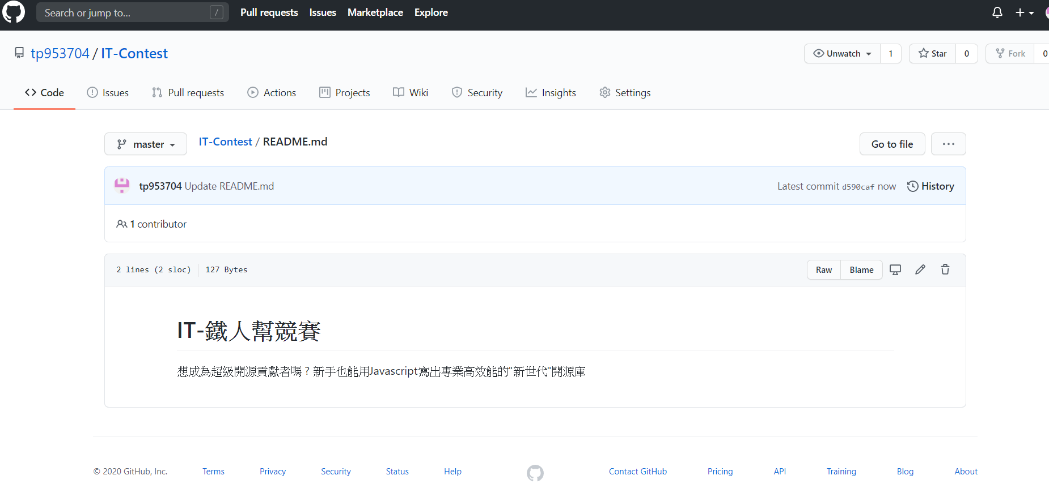Open the Security repo tab

477,92
